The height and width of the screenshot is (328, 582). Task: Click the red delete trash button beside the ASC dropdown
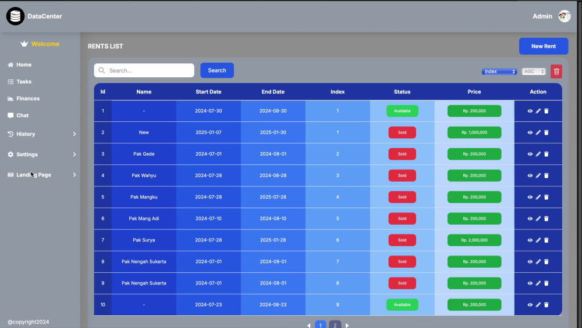[556, 71]
